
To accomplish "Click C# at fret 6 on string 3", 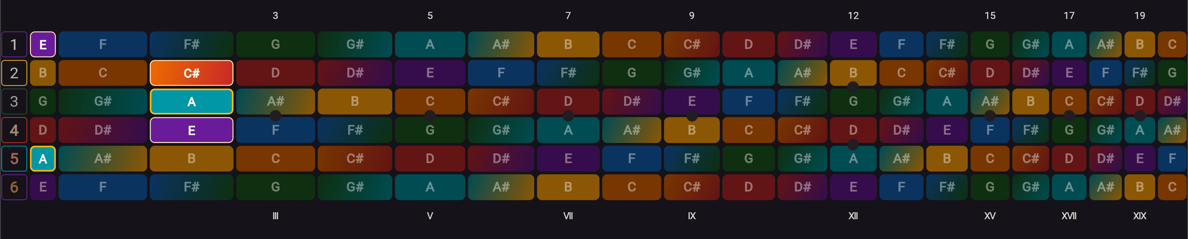I will point(501,102).
